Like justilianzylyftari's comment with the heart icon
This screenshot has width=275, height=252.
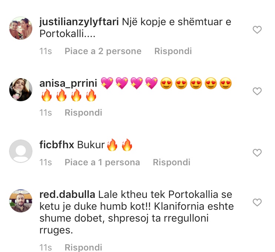pos(257,30)
